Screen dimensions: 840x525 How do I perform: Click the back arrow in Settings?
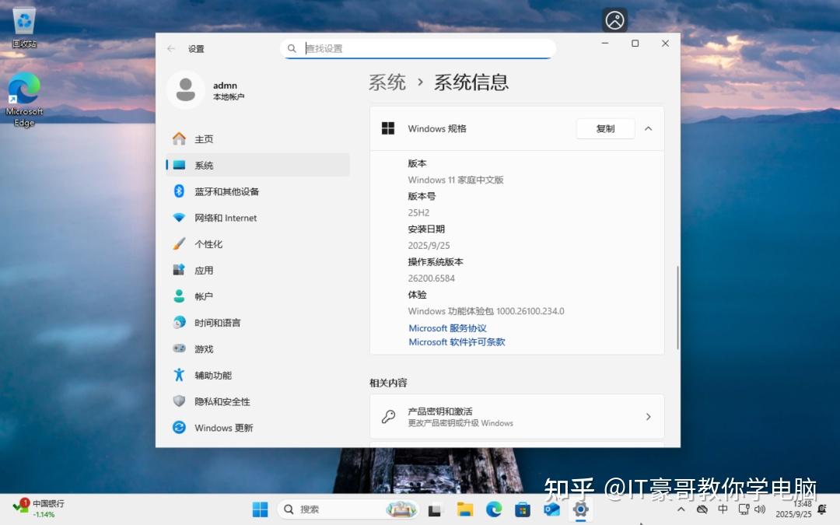click(171, 49)
